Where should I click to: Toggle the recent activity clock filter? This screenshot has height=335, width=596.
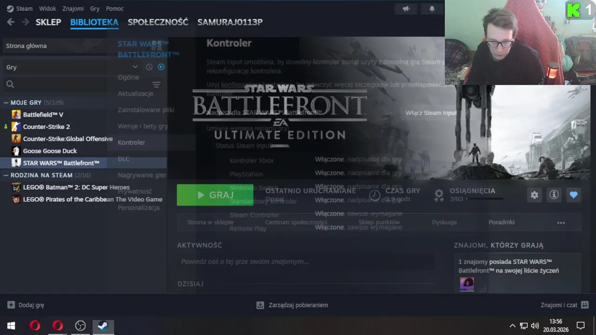149,67
